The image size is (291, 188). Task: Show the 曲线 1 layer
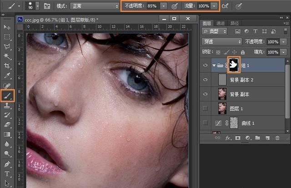(x=205, y=123)
